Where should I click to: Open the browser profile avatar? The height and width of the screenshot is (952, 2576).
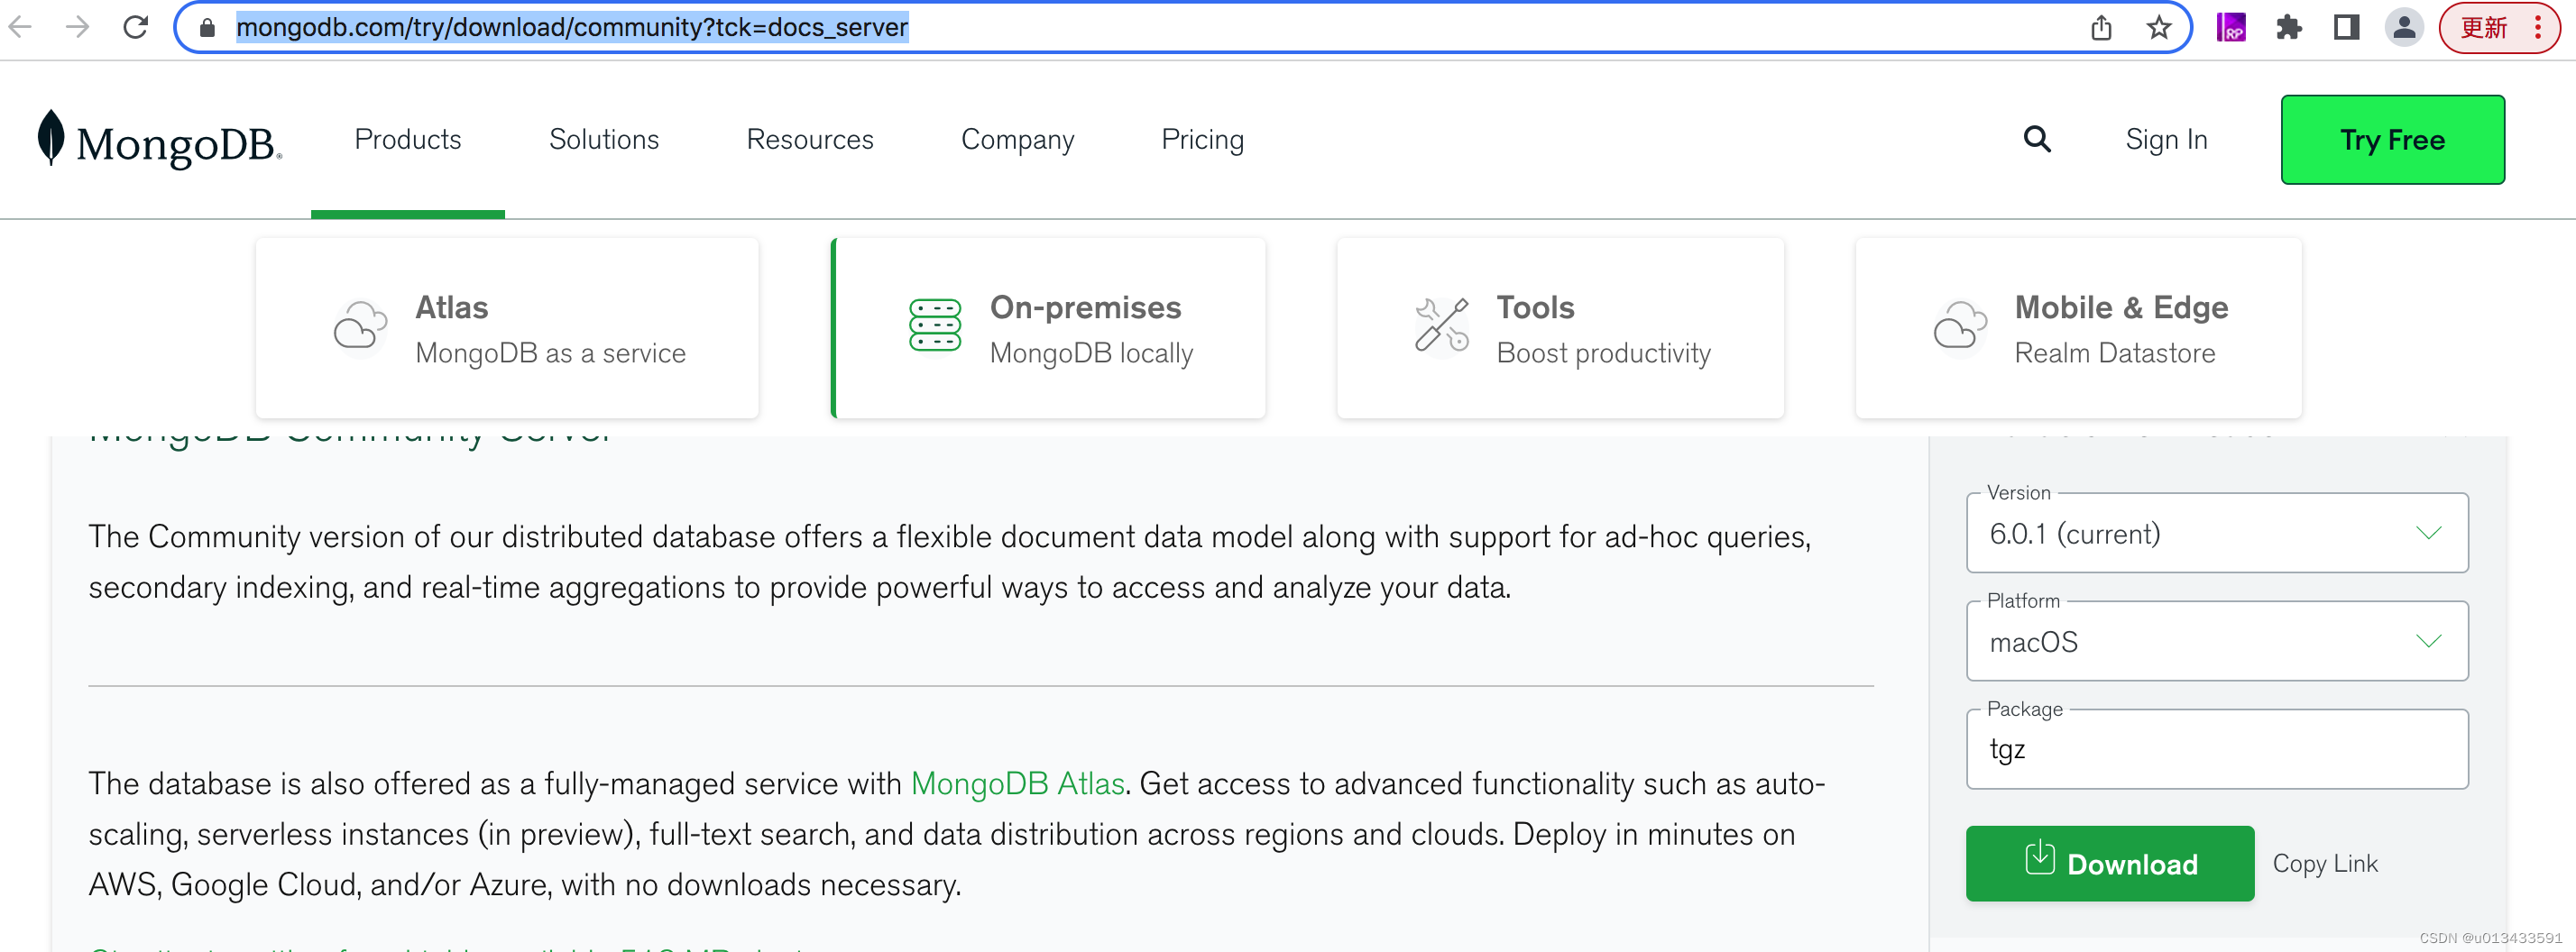click(2404, 27)
